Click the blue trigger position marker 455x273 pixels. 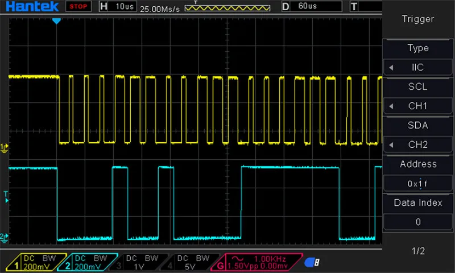[56, 21]
